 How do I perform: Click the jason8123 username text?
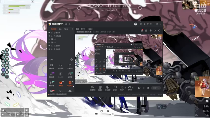(96, 32)
